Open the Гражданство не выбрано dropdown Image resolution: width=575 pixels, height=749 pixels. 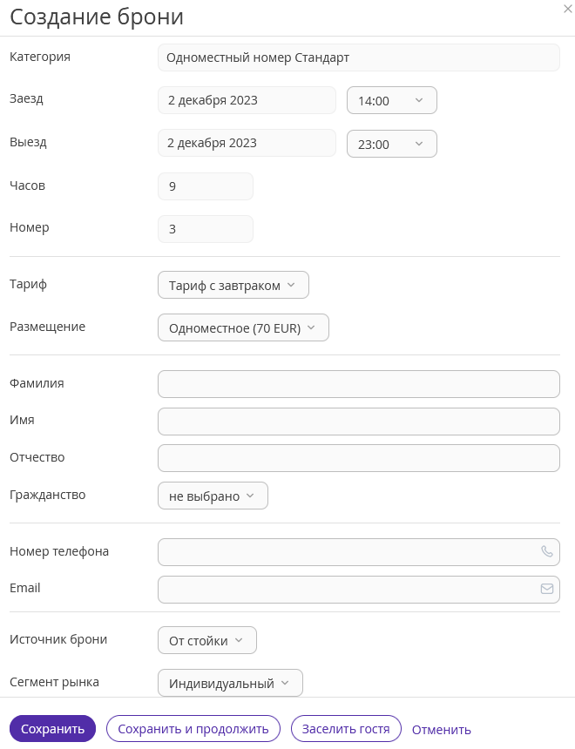(x=213, y=496)
